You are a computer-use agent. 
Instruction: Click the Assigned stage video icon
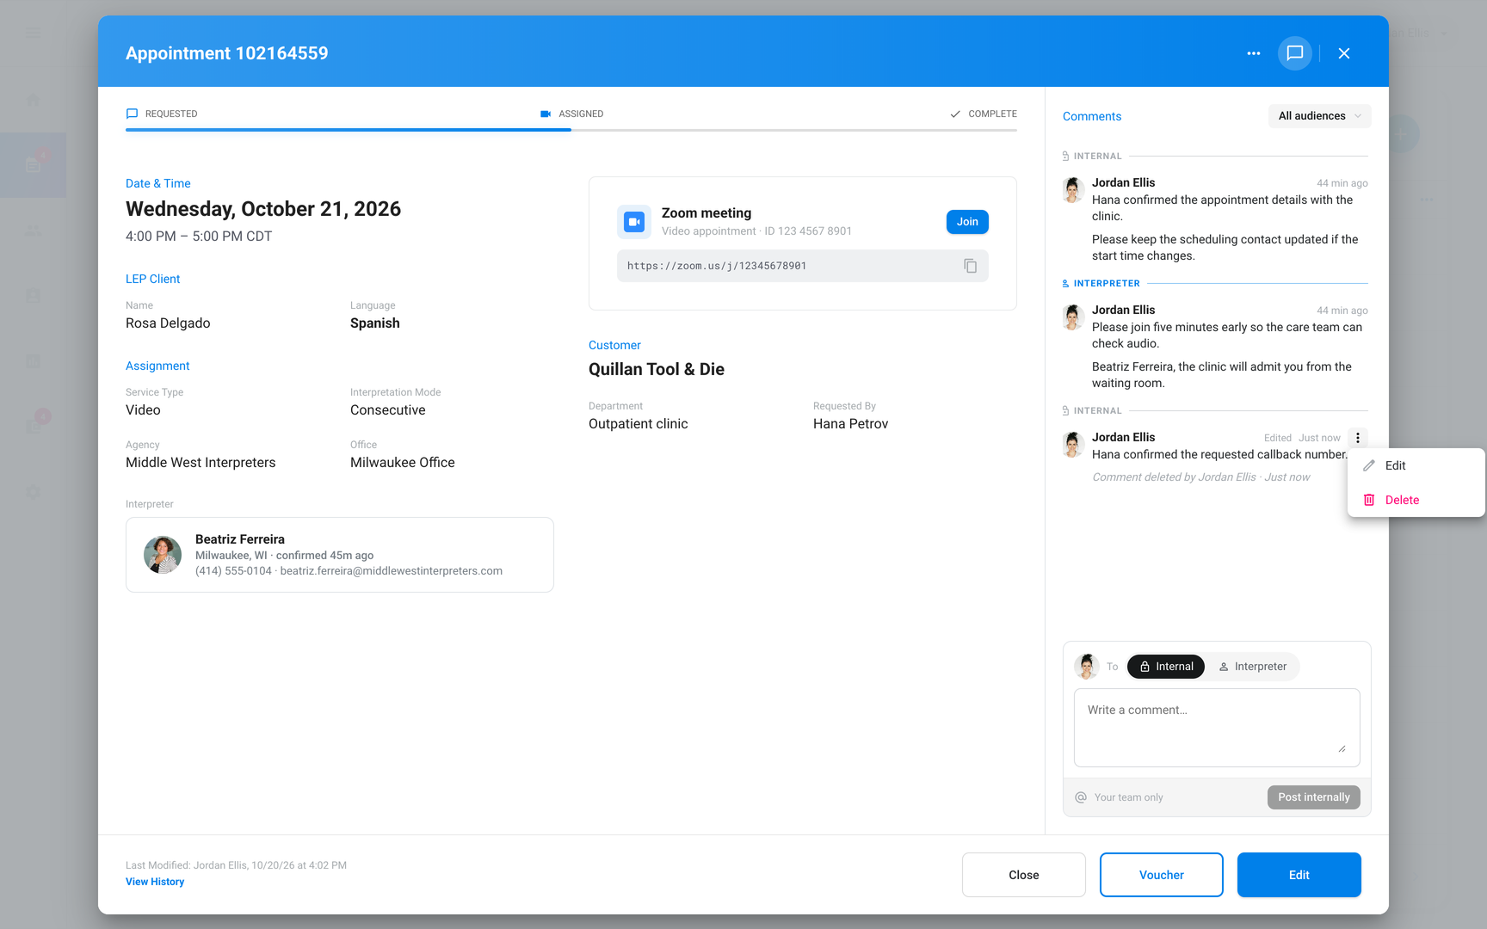(546, 114)
